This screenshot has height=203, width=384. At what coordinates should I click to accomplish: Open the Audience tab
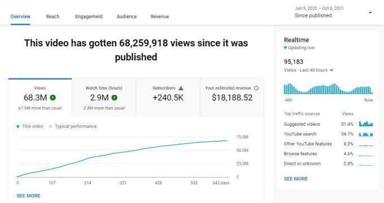pyautogui.click(x=126, y=16)
